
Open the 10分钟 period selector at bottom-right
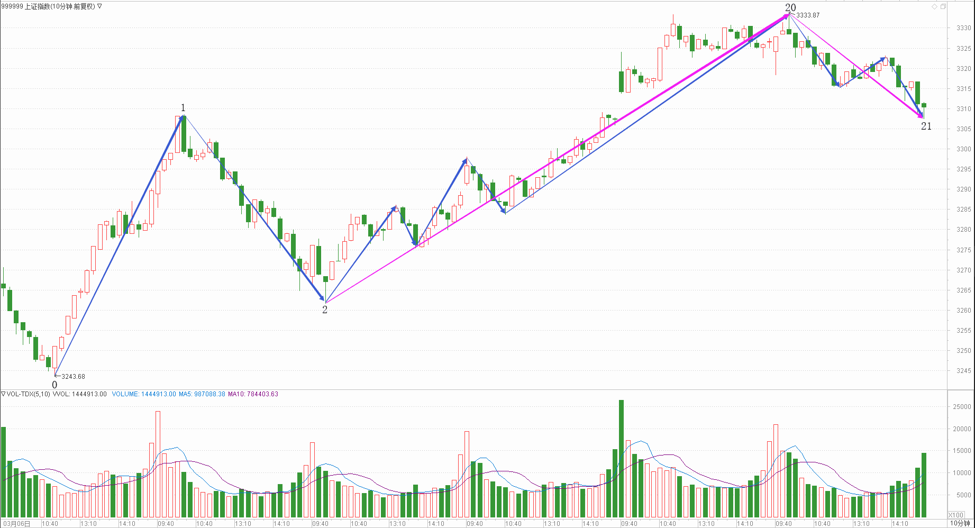pos(960,523)
